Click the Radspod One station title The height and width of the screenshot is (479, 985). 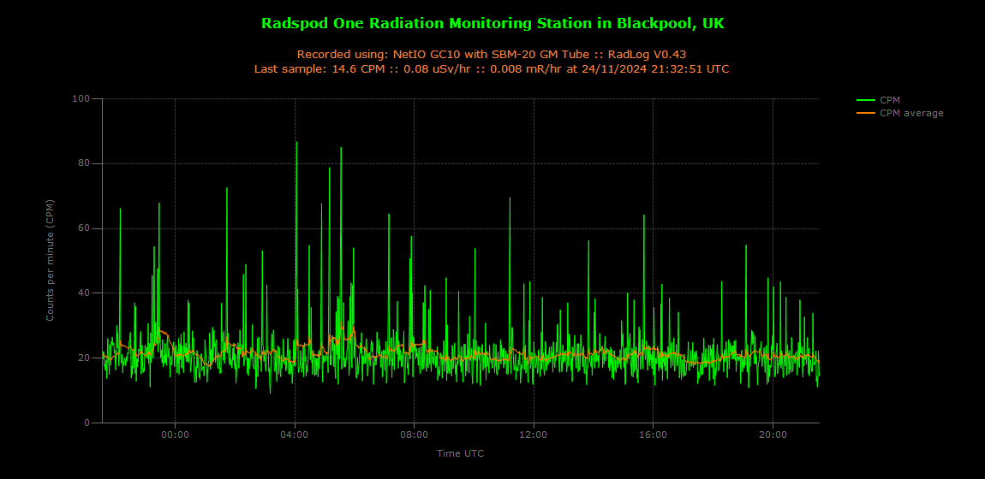[x=492, y=24]
